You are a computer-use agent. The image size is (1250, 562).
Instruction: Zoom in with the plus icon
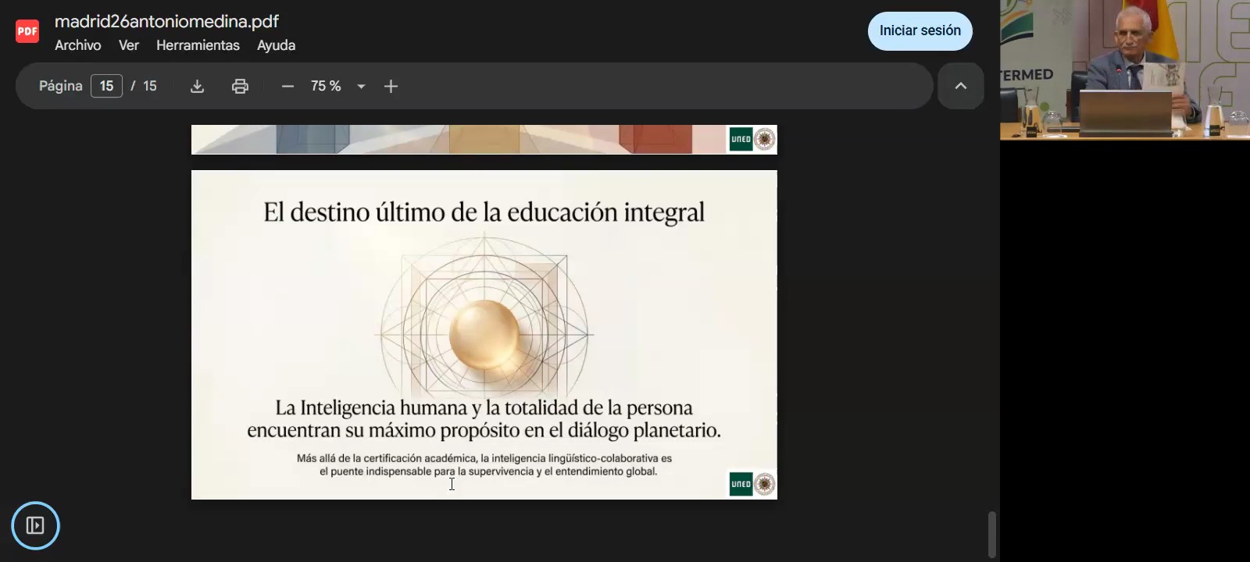[391, 86]
